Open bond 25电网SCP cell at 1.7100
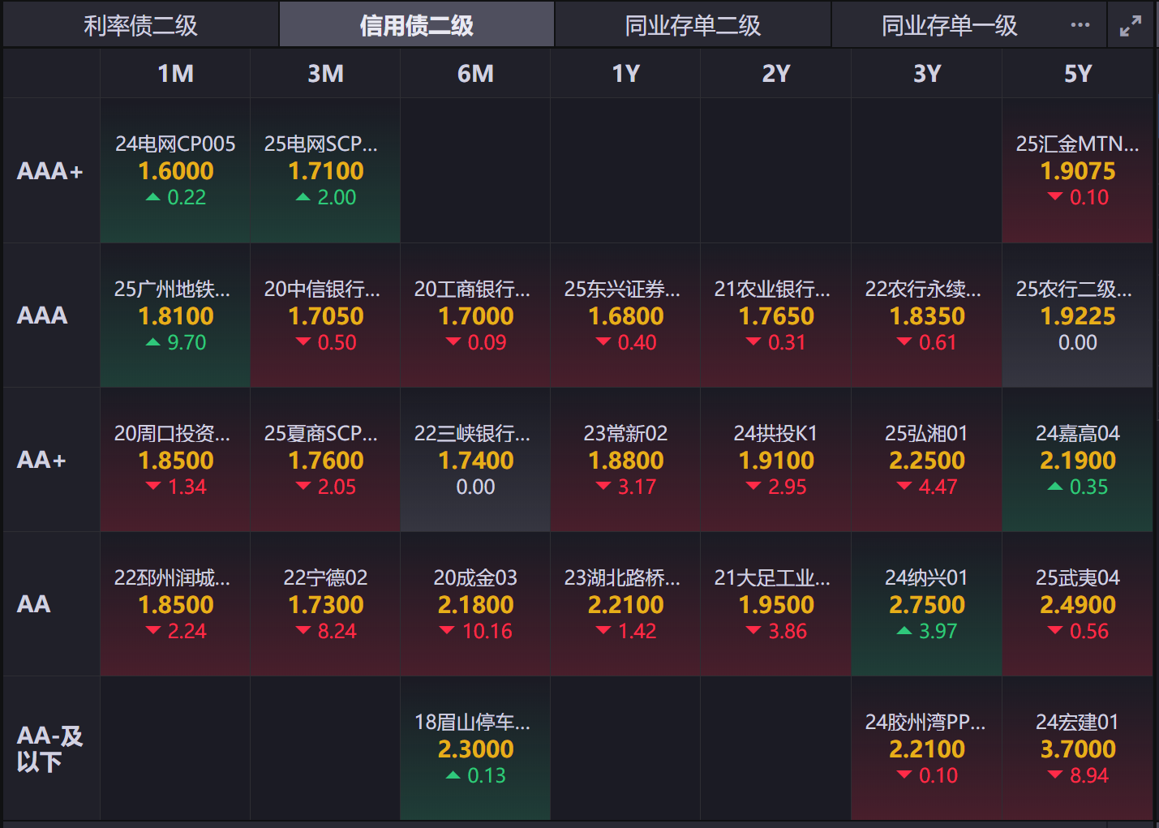 pyautogui.click(x=325, y=171)
